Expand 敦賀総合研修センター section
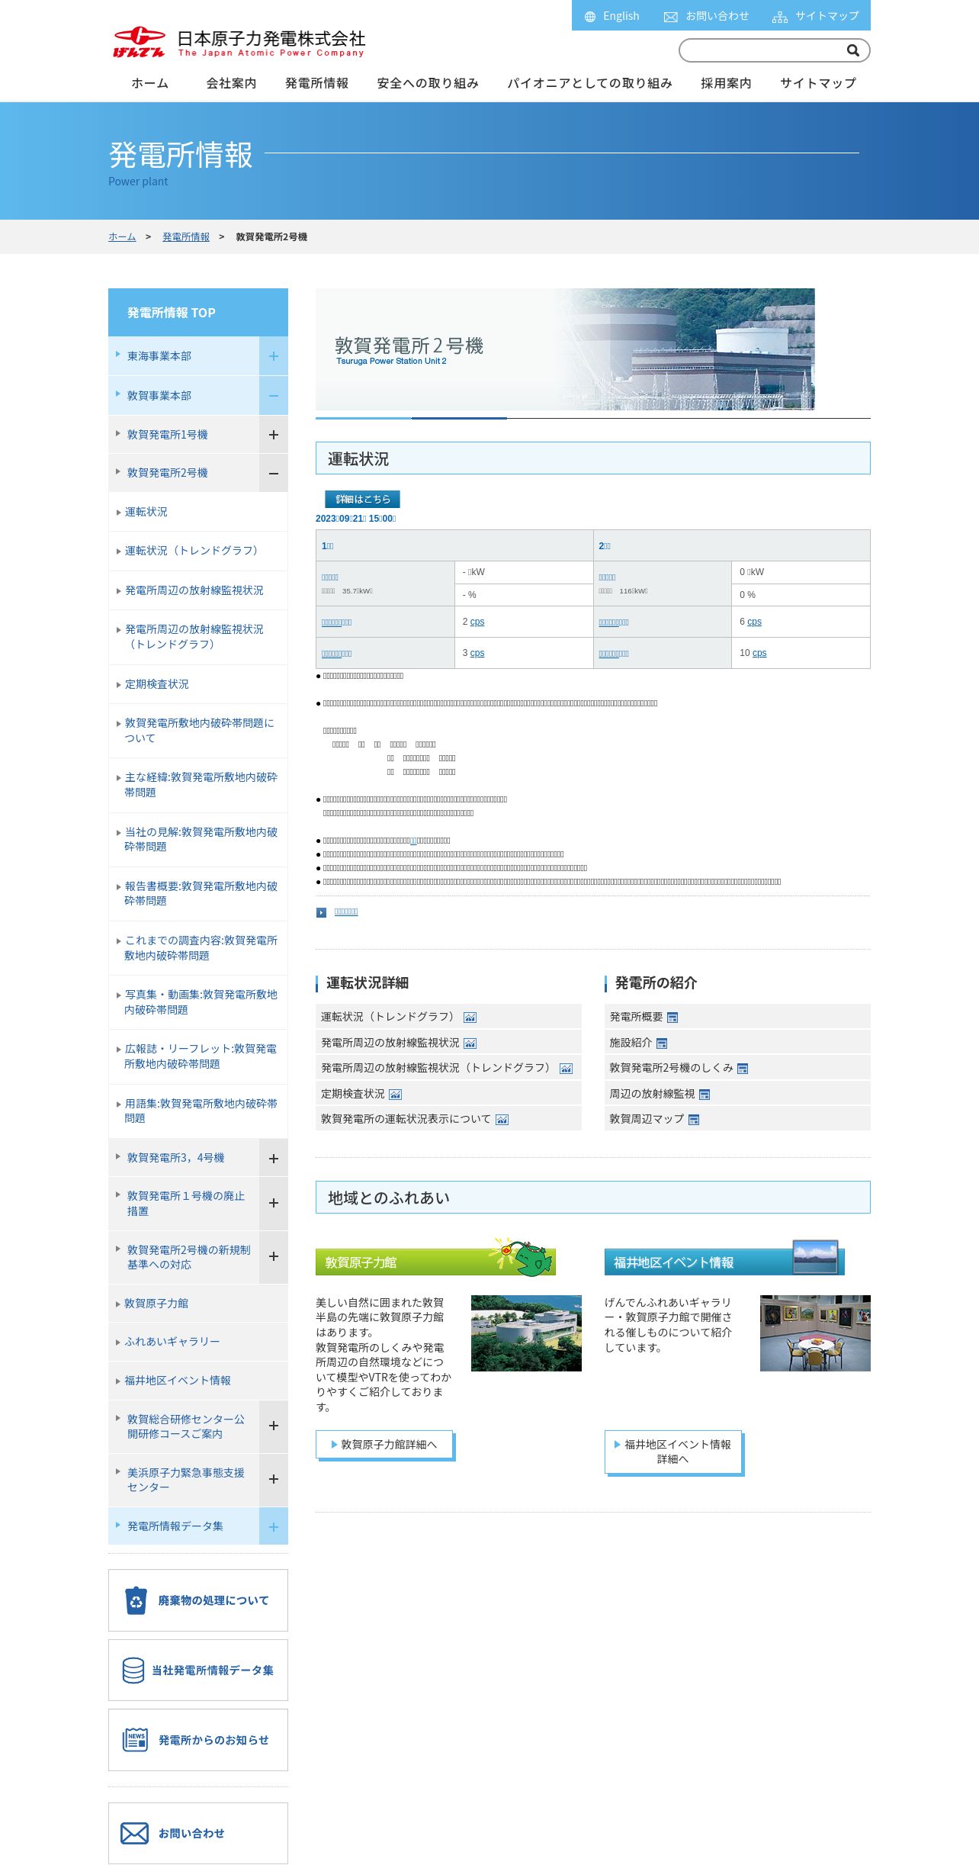The width and height of the screenshot is (979, 1865). [274, 1426]
